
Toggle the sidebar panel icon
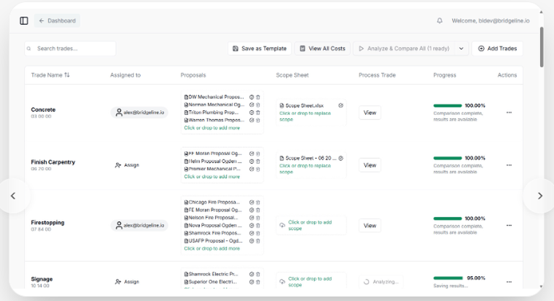[24, 21]
